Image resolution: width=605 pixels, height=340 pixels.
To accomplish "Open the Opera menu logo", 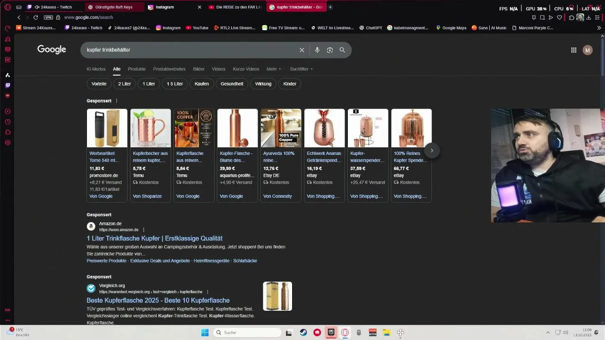I will click(x=8, y=7).
